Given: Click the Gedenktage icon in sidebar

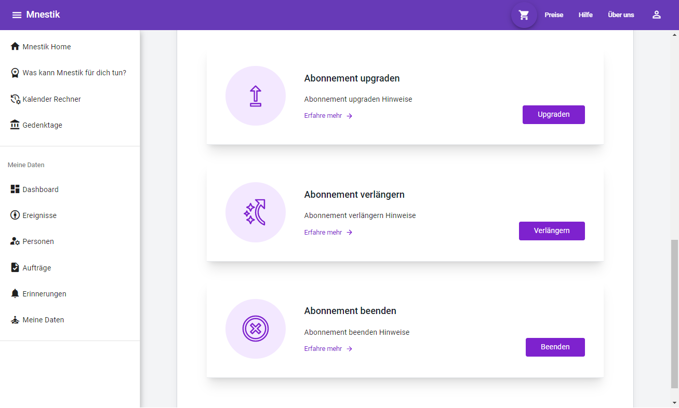Looking at the screenshot, I should point(15,125).
